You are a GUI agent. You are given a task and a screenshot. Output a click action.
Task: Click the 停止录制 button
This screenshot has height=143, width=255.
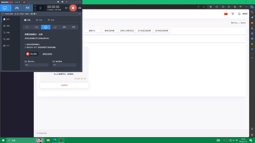pos(32,54)
